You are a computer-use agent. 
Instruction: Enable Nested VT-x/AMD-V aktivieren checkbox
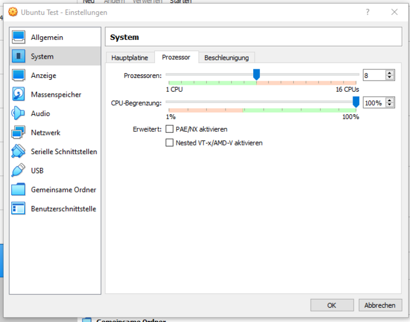point(169,143)
